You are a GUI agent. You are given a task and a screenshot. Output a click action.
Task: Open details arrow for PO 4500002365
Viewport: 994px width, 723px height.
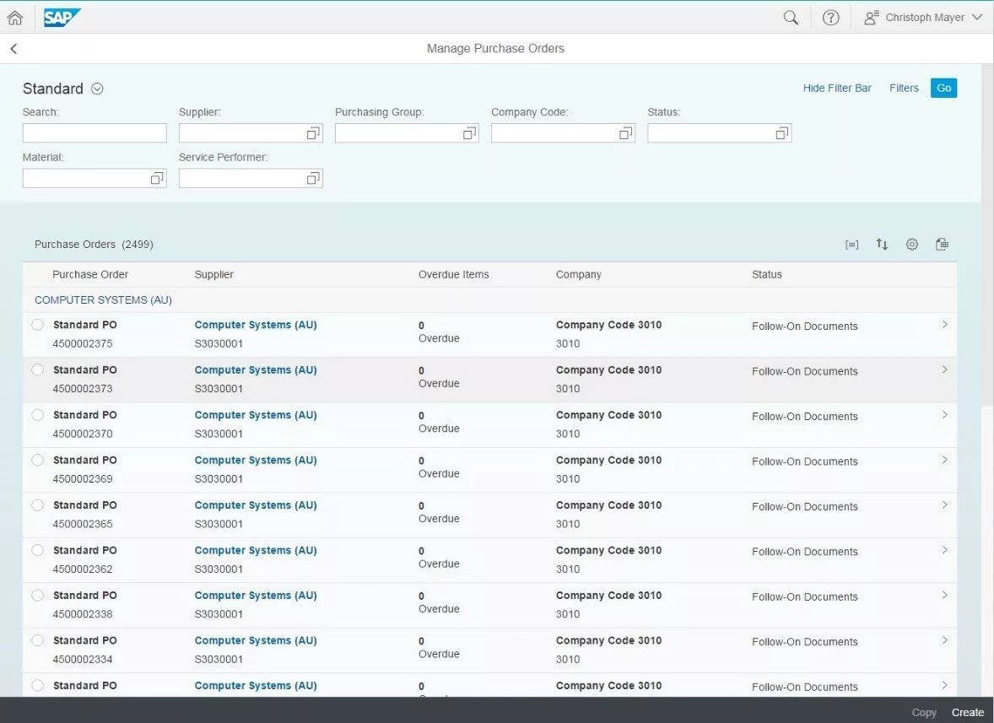(944, 504)
